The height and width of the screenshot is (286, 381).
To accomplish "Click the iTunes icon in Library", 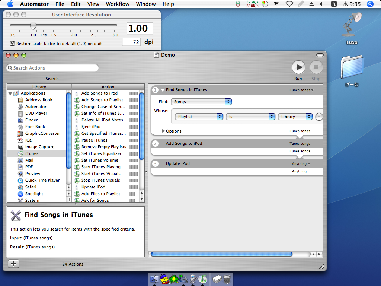I will coord(21,154).
